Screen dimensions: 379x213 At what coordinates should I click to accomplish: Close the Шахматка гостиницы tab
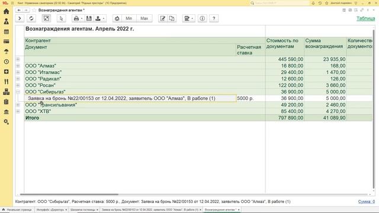click(x=97, y=210)
